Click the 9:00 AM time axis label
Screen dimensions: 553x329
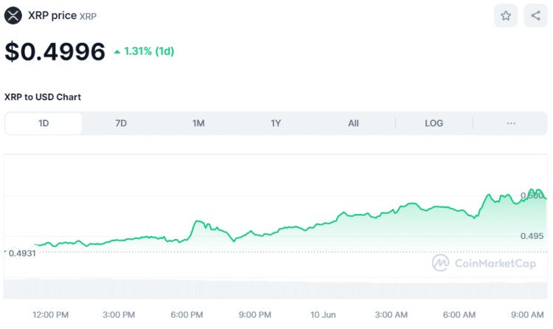527,314
